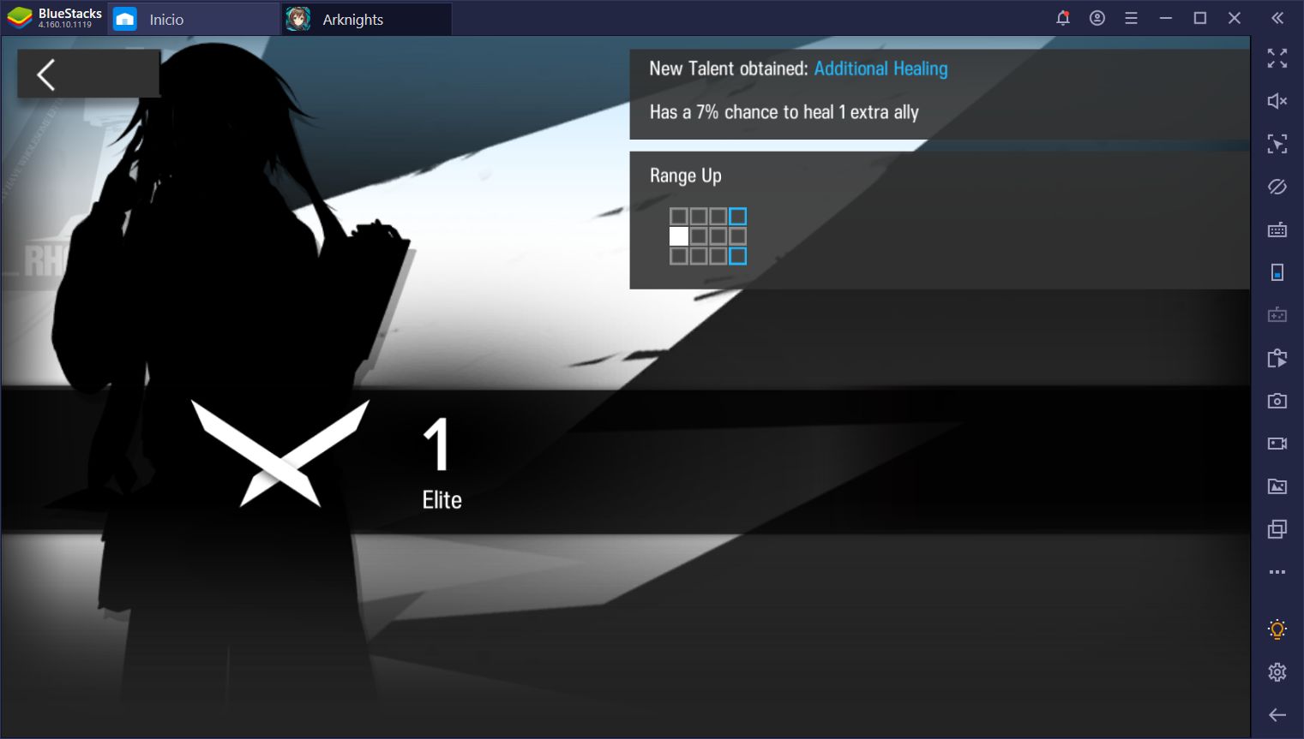Enter fullscreen mode from sidebar
The width and height of the screenshot is (1304, 739).
[1277, 58]
